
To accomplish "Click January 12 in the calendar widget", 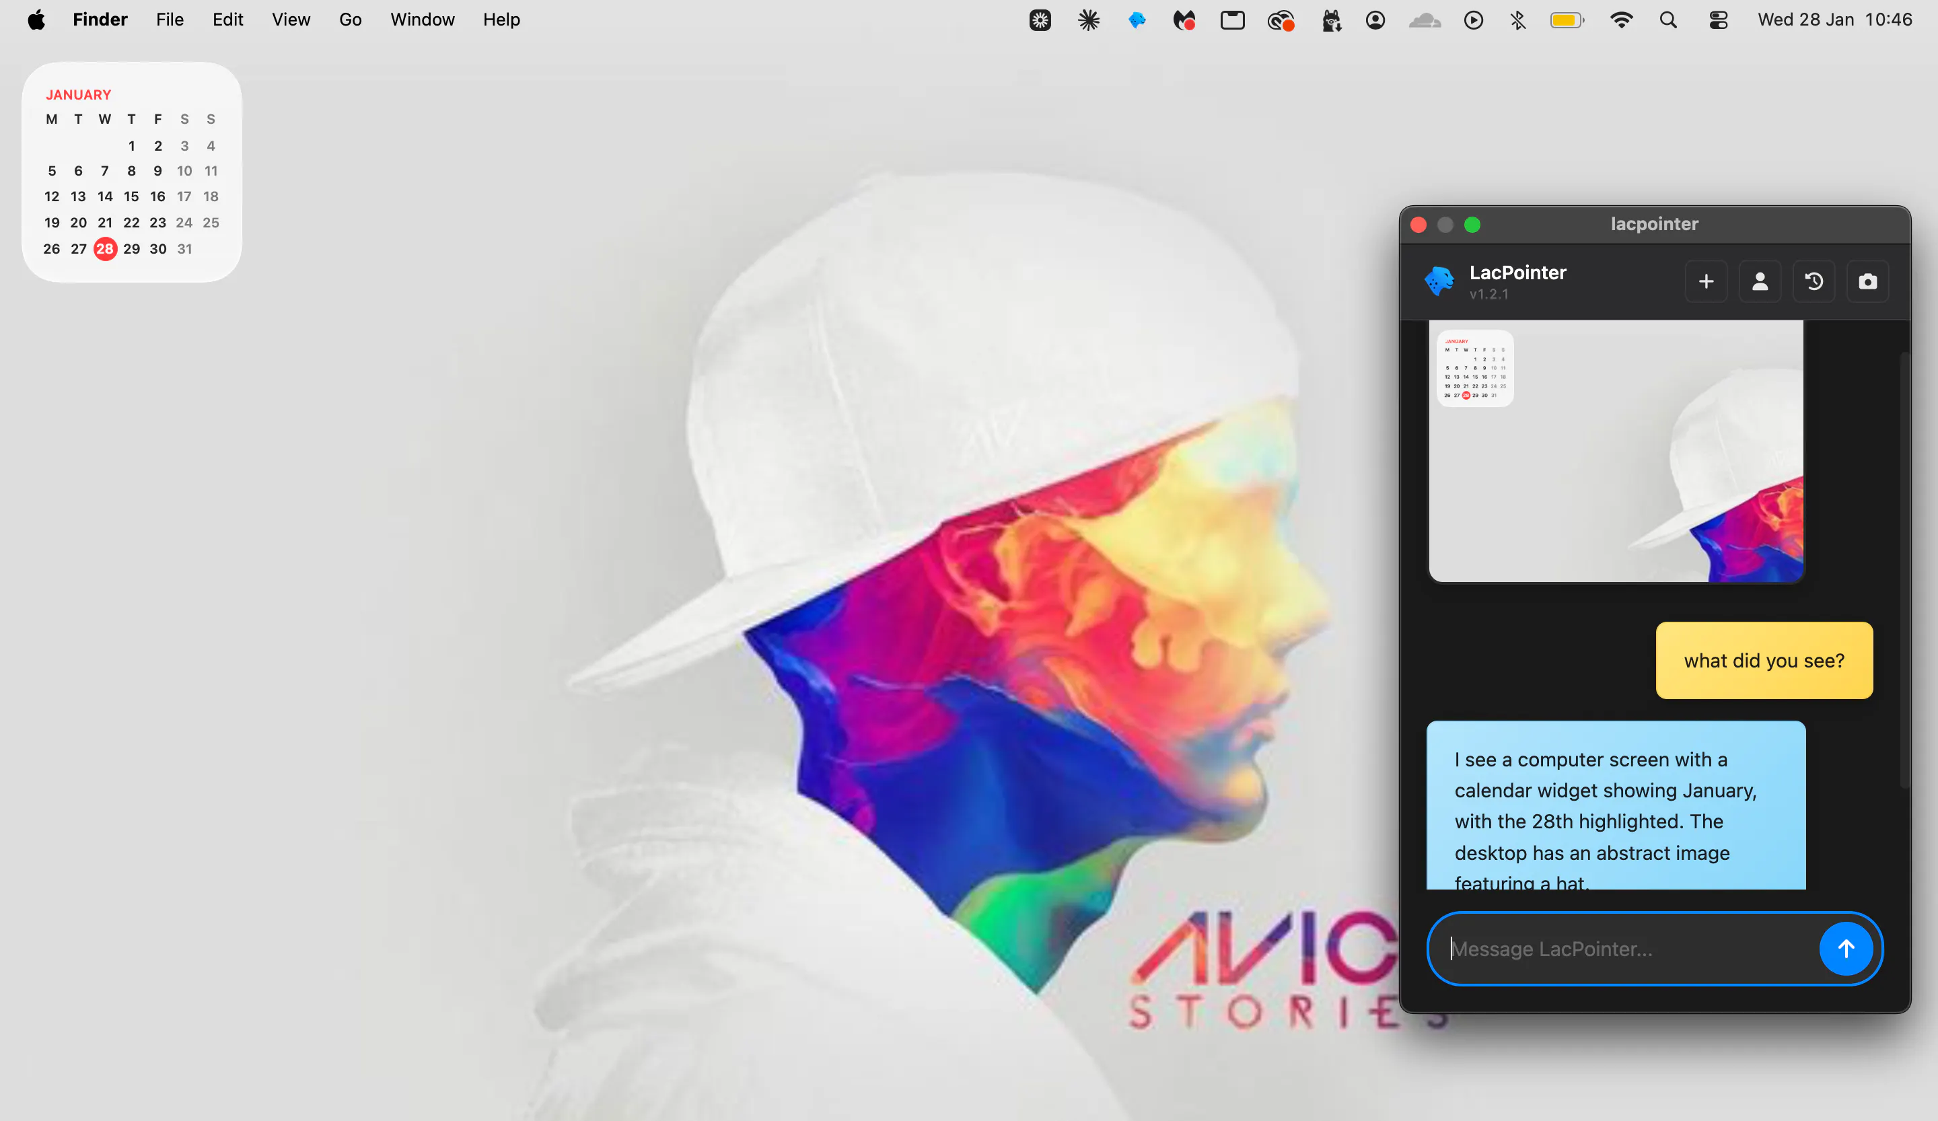I will 52,196.
